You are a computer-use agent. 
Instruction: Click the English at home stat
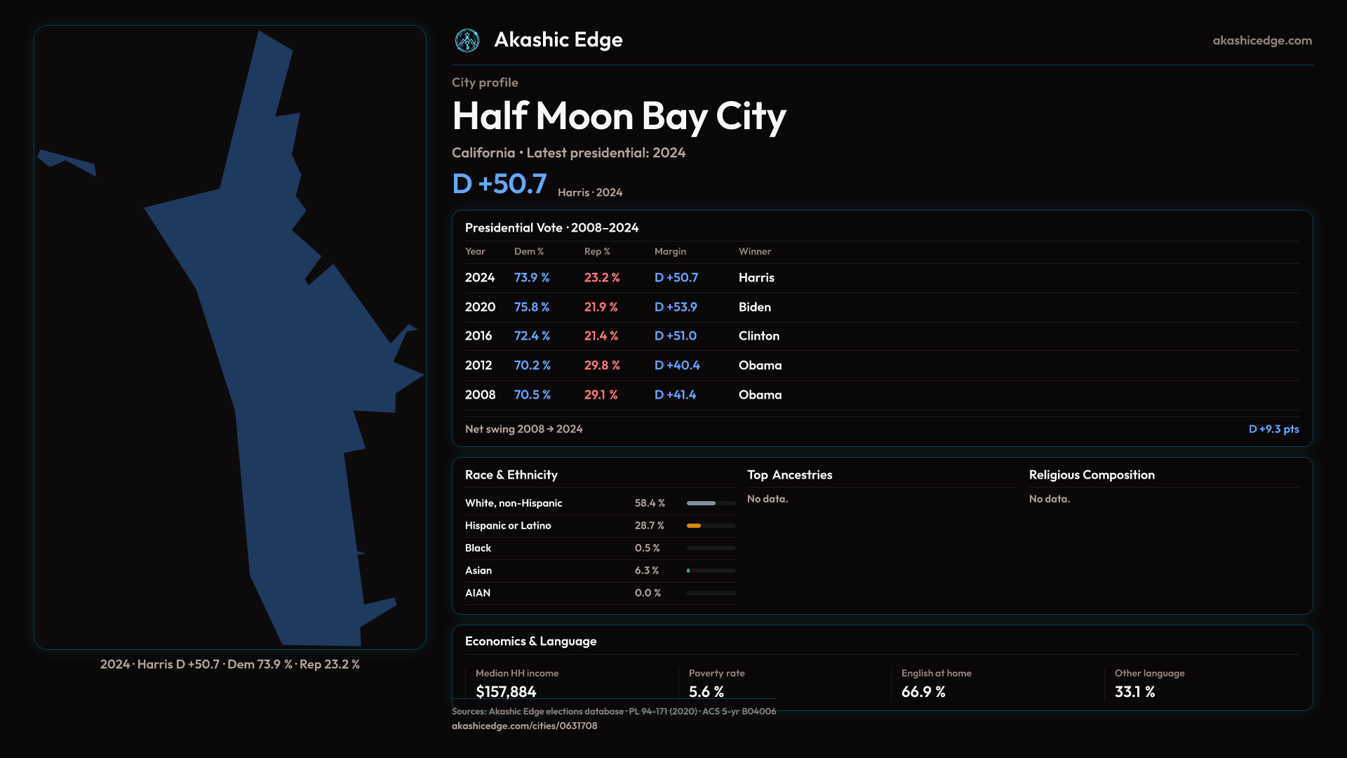(x=923, y=691)
